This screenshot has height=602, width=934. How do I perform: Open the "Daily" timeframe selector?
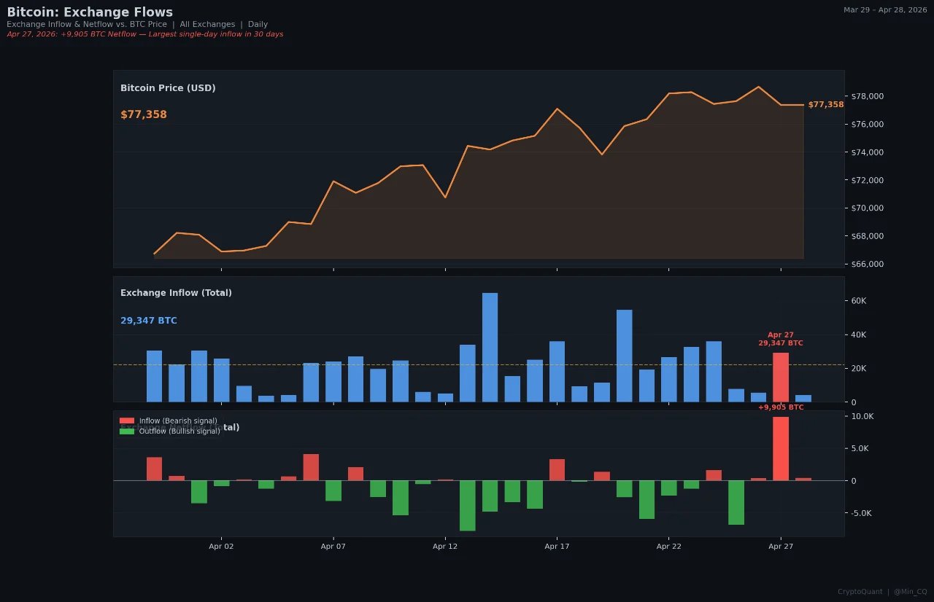[x=258, y=24]
